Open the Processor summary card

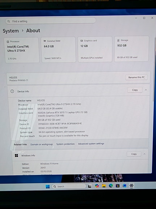click(x=22, y=50)
